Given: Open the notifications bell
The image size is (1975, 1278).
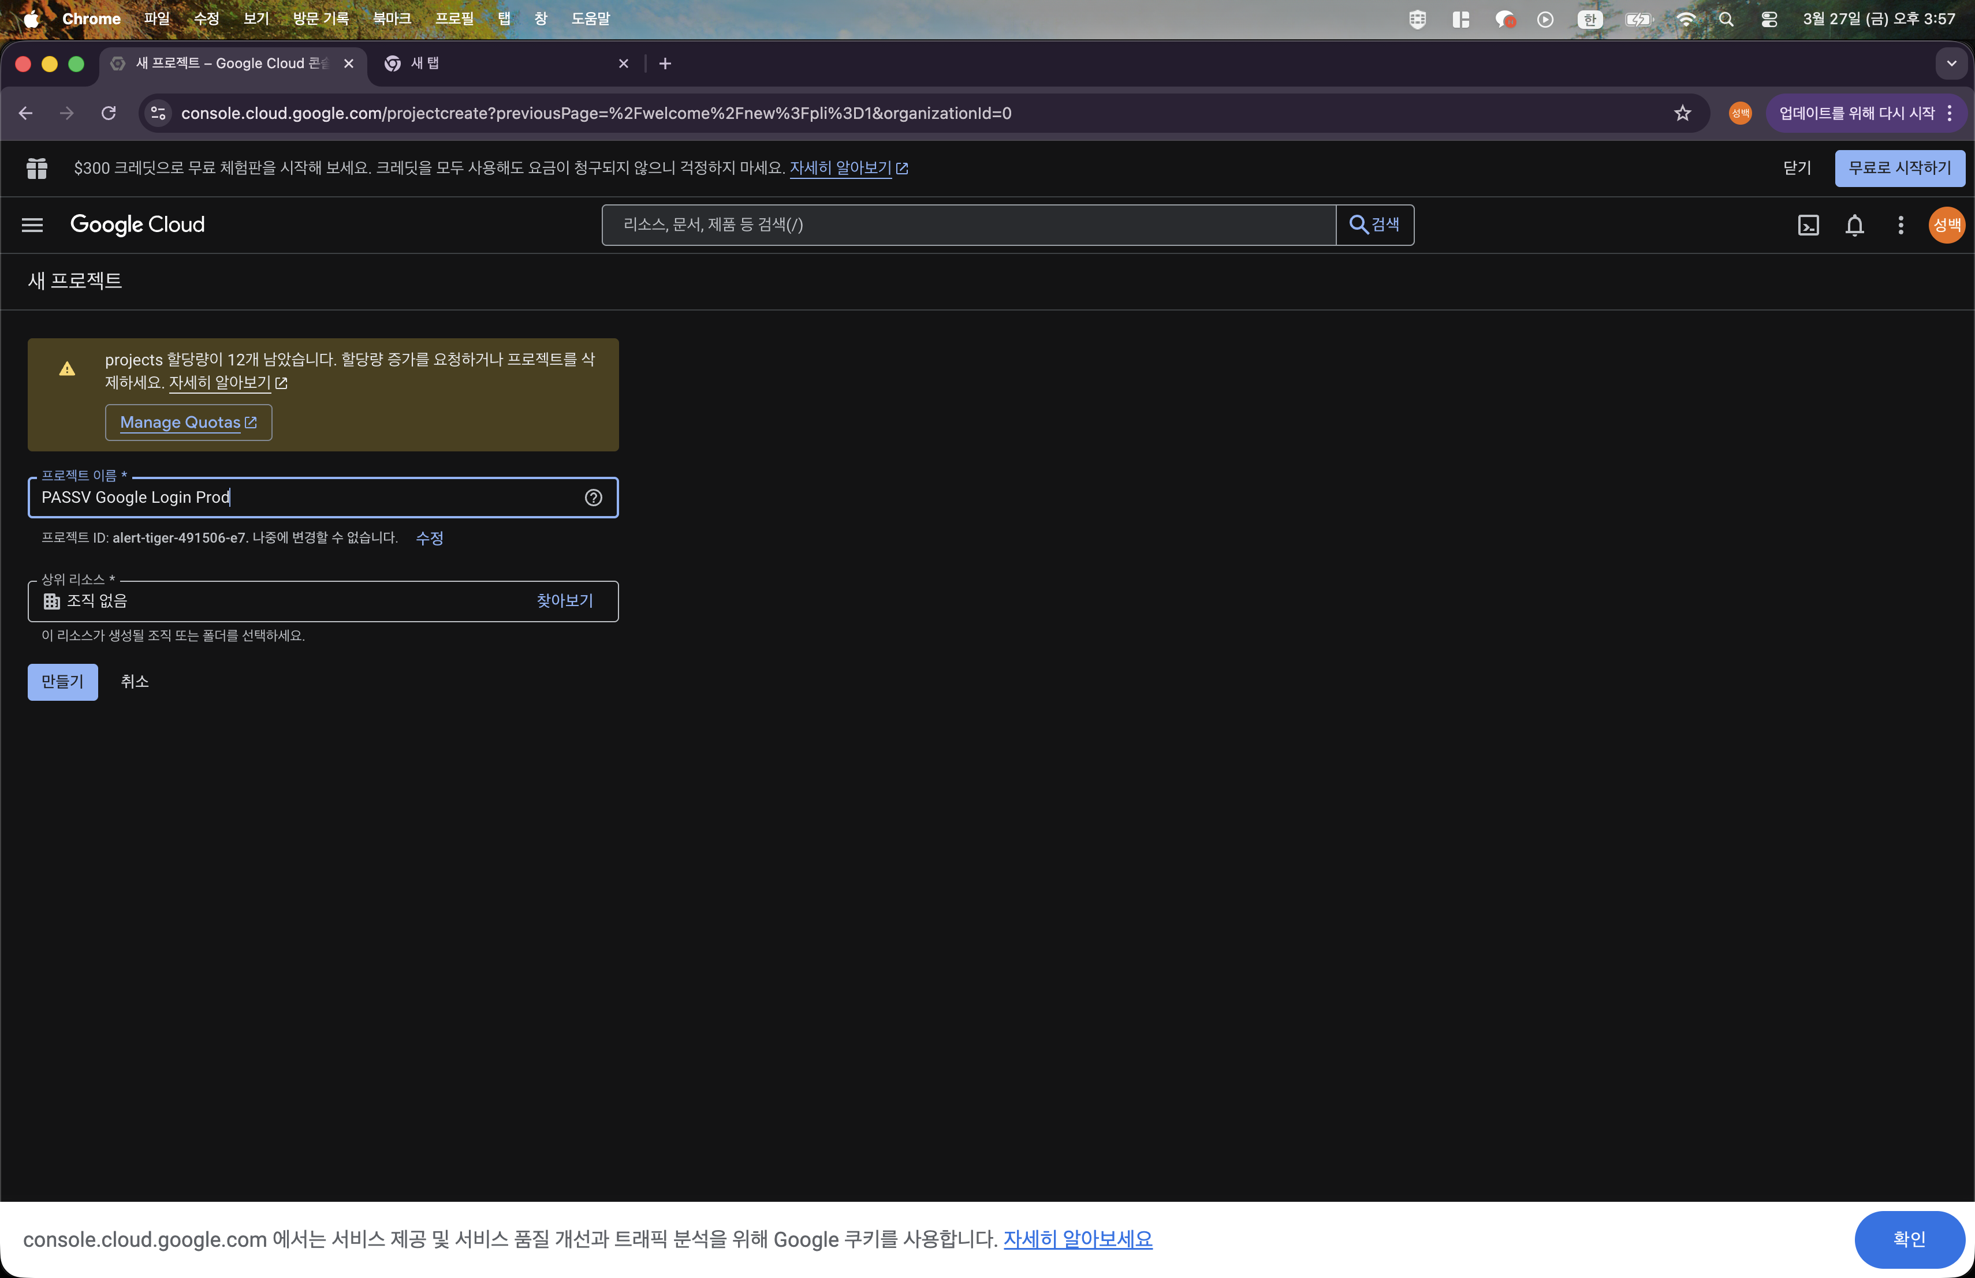Looking at the screenshot, I should [x=1855, y=225].
